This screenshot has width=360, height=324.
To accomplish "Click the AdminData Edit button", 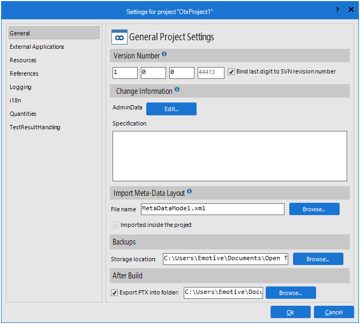I will pos(171,109).
